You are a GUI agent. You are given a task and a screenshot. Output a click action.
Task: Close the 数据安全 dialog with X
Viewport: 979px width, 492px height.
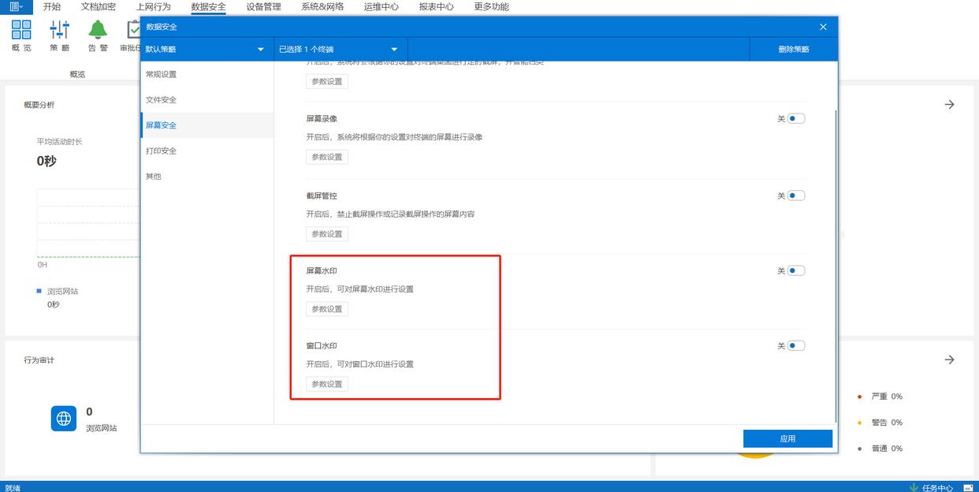coord(823,27)
